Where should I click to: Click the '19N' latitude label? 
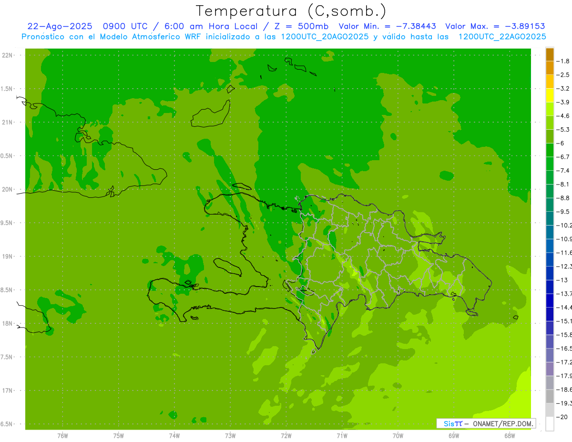point(7,257)
